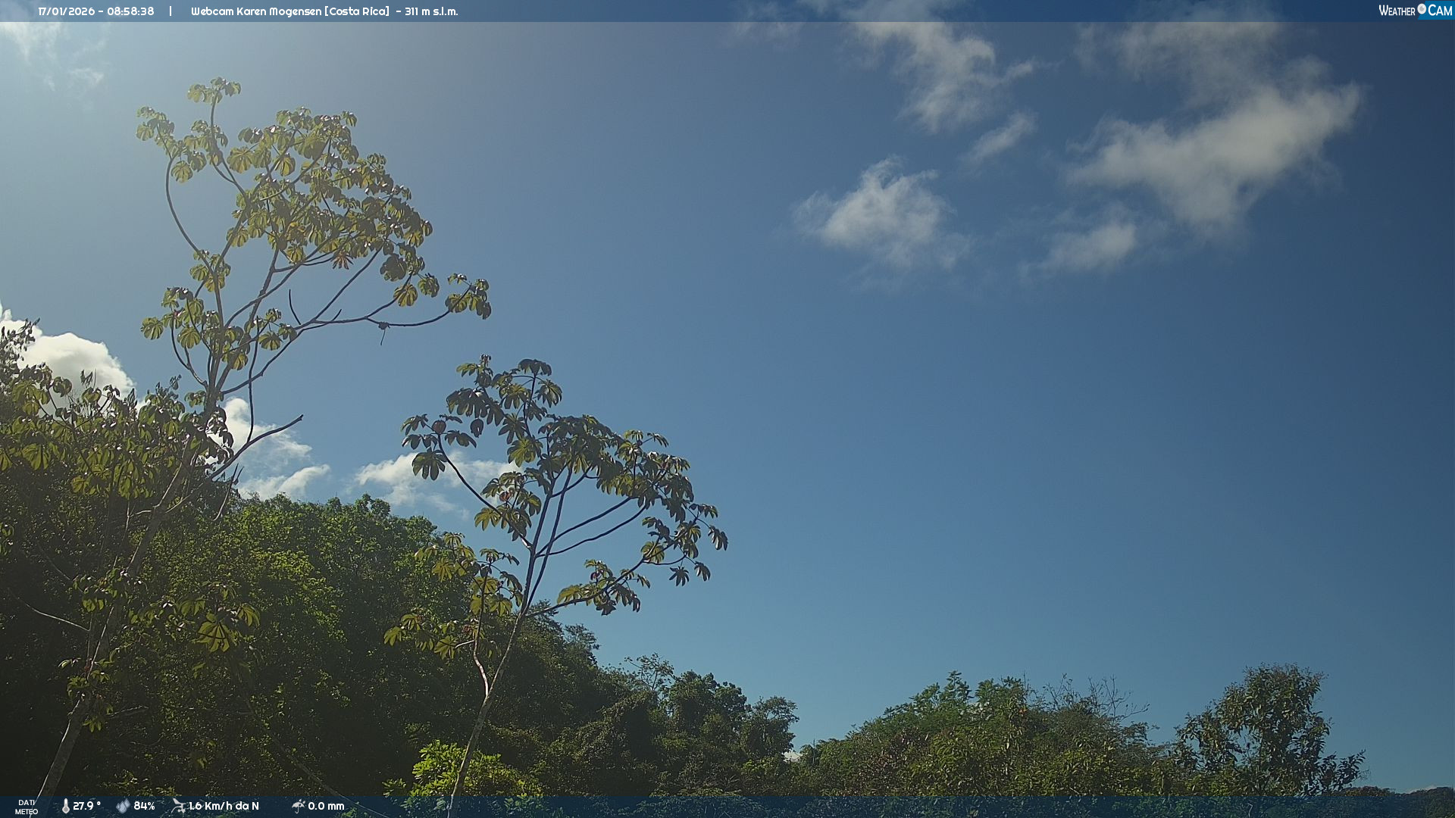Click the vertical separator in header bar
Viewport: 1455px width, 818px height.
click(171, 11)
